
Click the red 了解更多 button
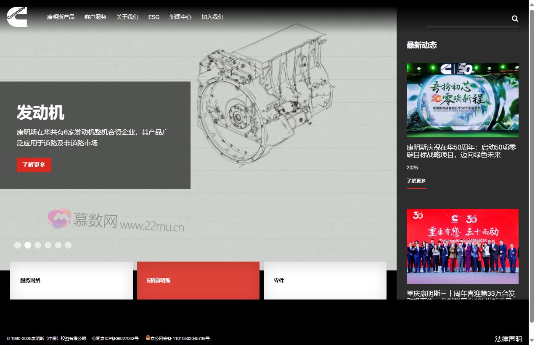pyautogui.click(x=34, y=165)
